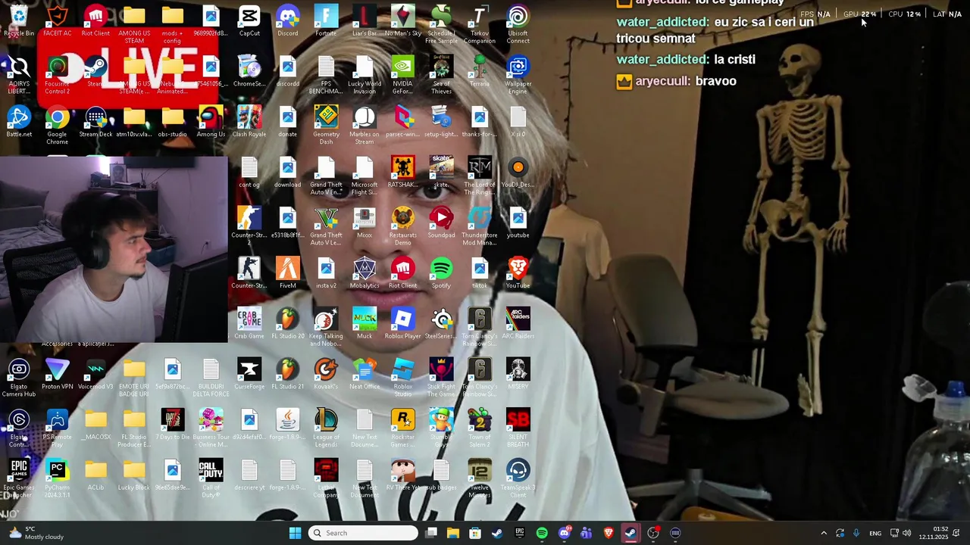Launch FL Studio 21 shortcut
The width and height of the screenshot is (970, 545).
[x=288, y=374]
